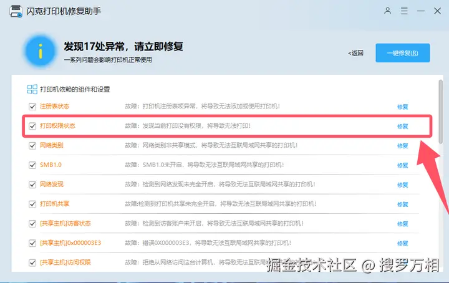This screenshot has height=283, width=449.
Task: Open the hamburger menu icon
Action: pyautogui.click(x=404, y=11)
